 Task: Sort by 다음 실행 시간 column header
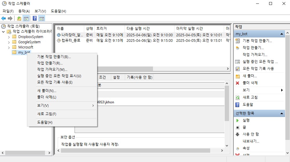[x=149, y=28]
